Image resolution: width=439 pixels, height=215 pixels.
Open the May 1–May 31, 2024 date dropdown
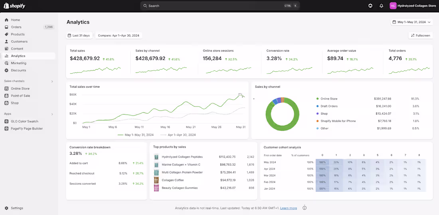[x=411, y=22]
